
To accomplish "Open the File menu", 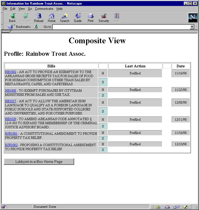I will (x=5, y=9).
